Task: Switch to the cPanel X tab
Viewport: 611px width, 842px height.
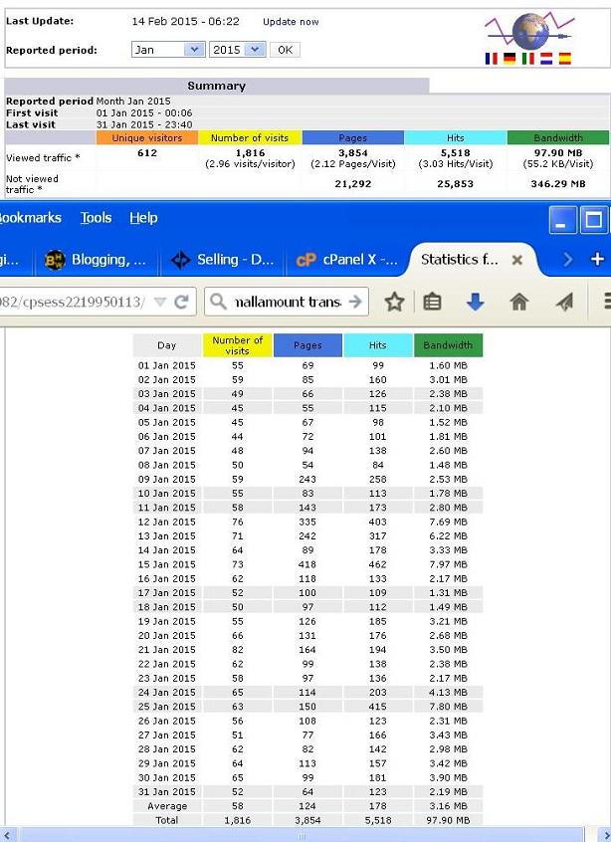Action: 347,260
